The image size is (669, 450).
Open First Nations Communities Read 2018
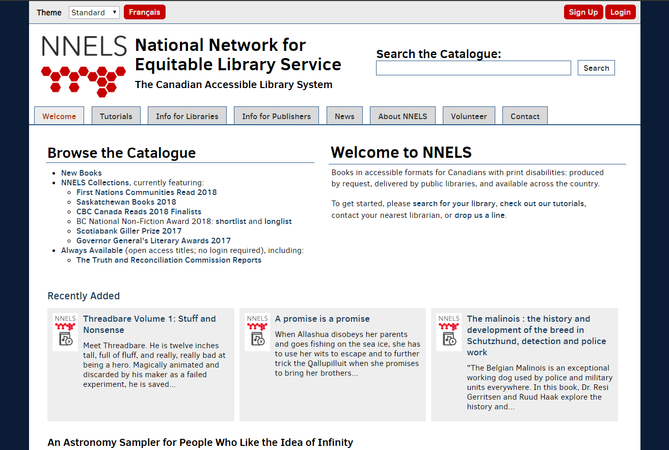pos(147,192)
